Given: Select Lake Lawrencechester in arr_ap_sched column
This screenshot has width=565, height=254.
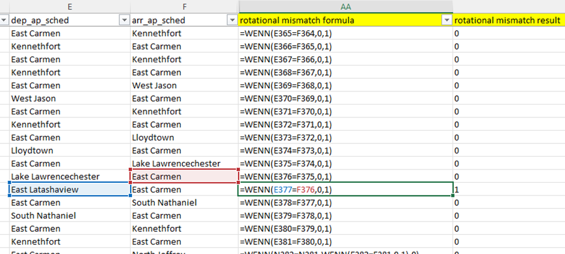Looking at the screenshot, I should point(184,164).
